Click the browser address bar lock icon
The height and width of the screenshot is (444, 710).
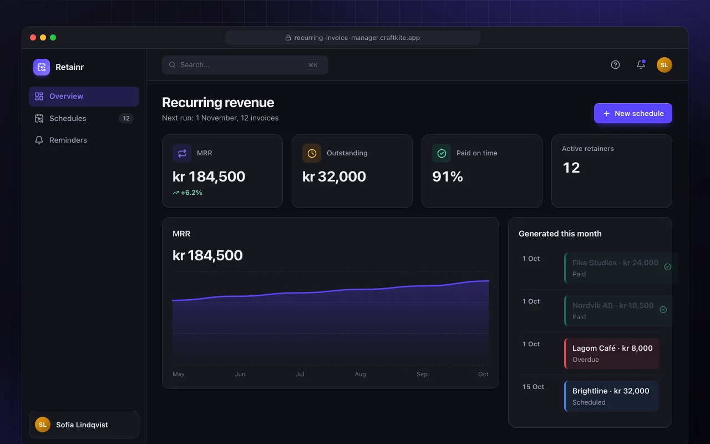click(x=288, y=38)
